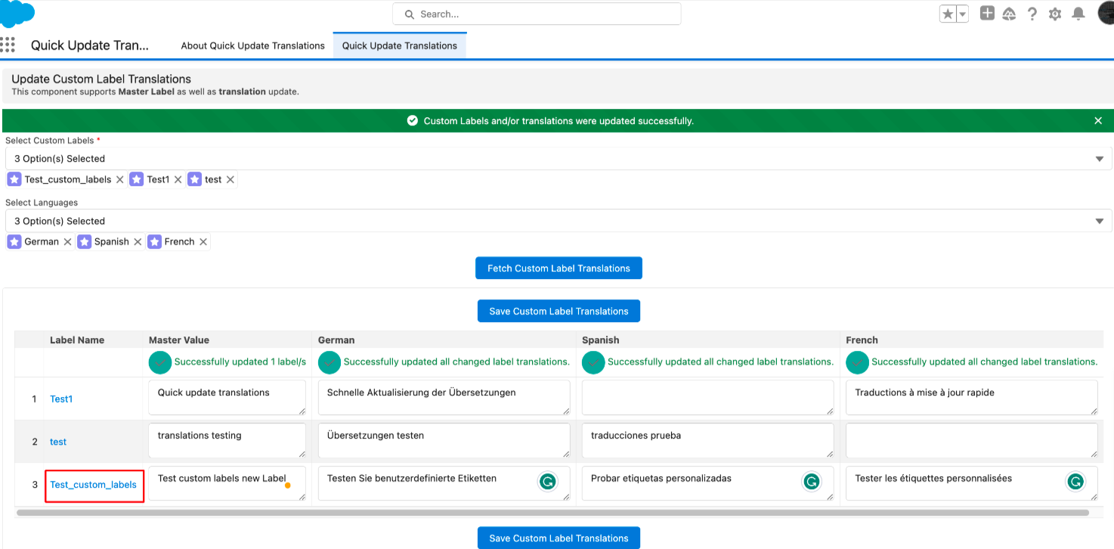This screenshot has height=549, width=1114.
Task: Edit Master Value field for Test1
Action: tap(227, 398)
